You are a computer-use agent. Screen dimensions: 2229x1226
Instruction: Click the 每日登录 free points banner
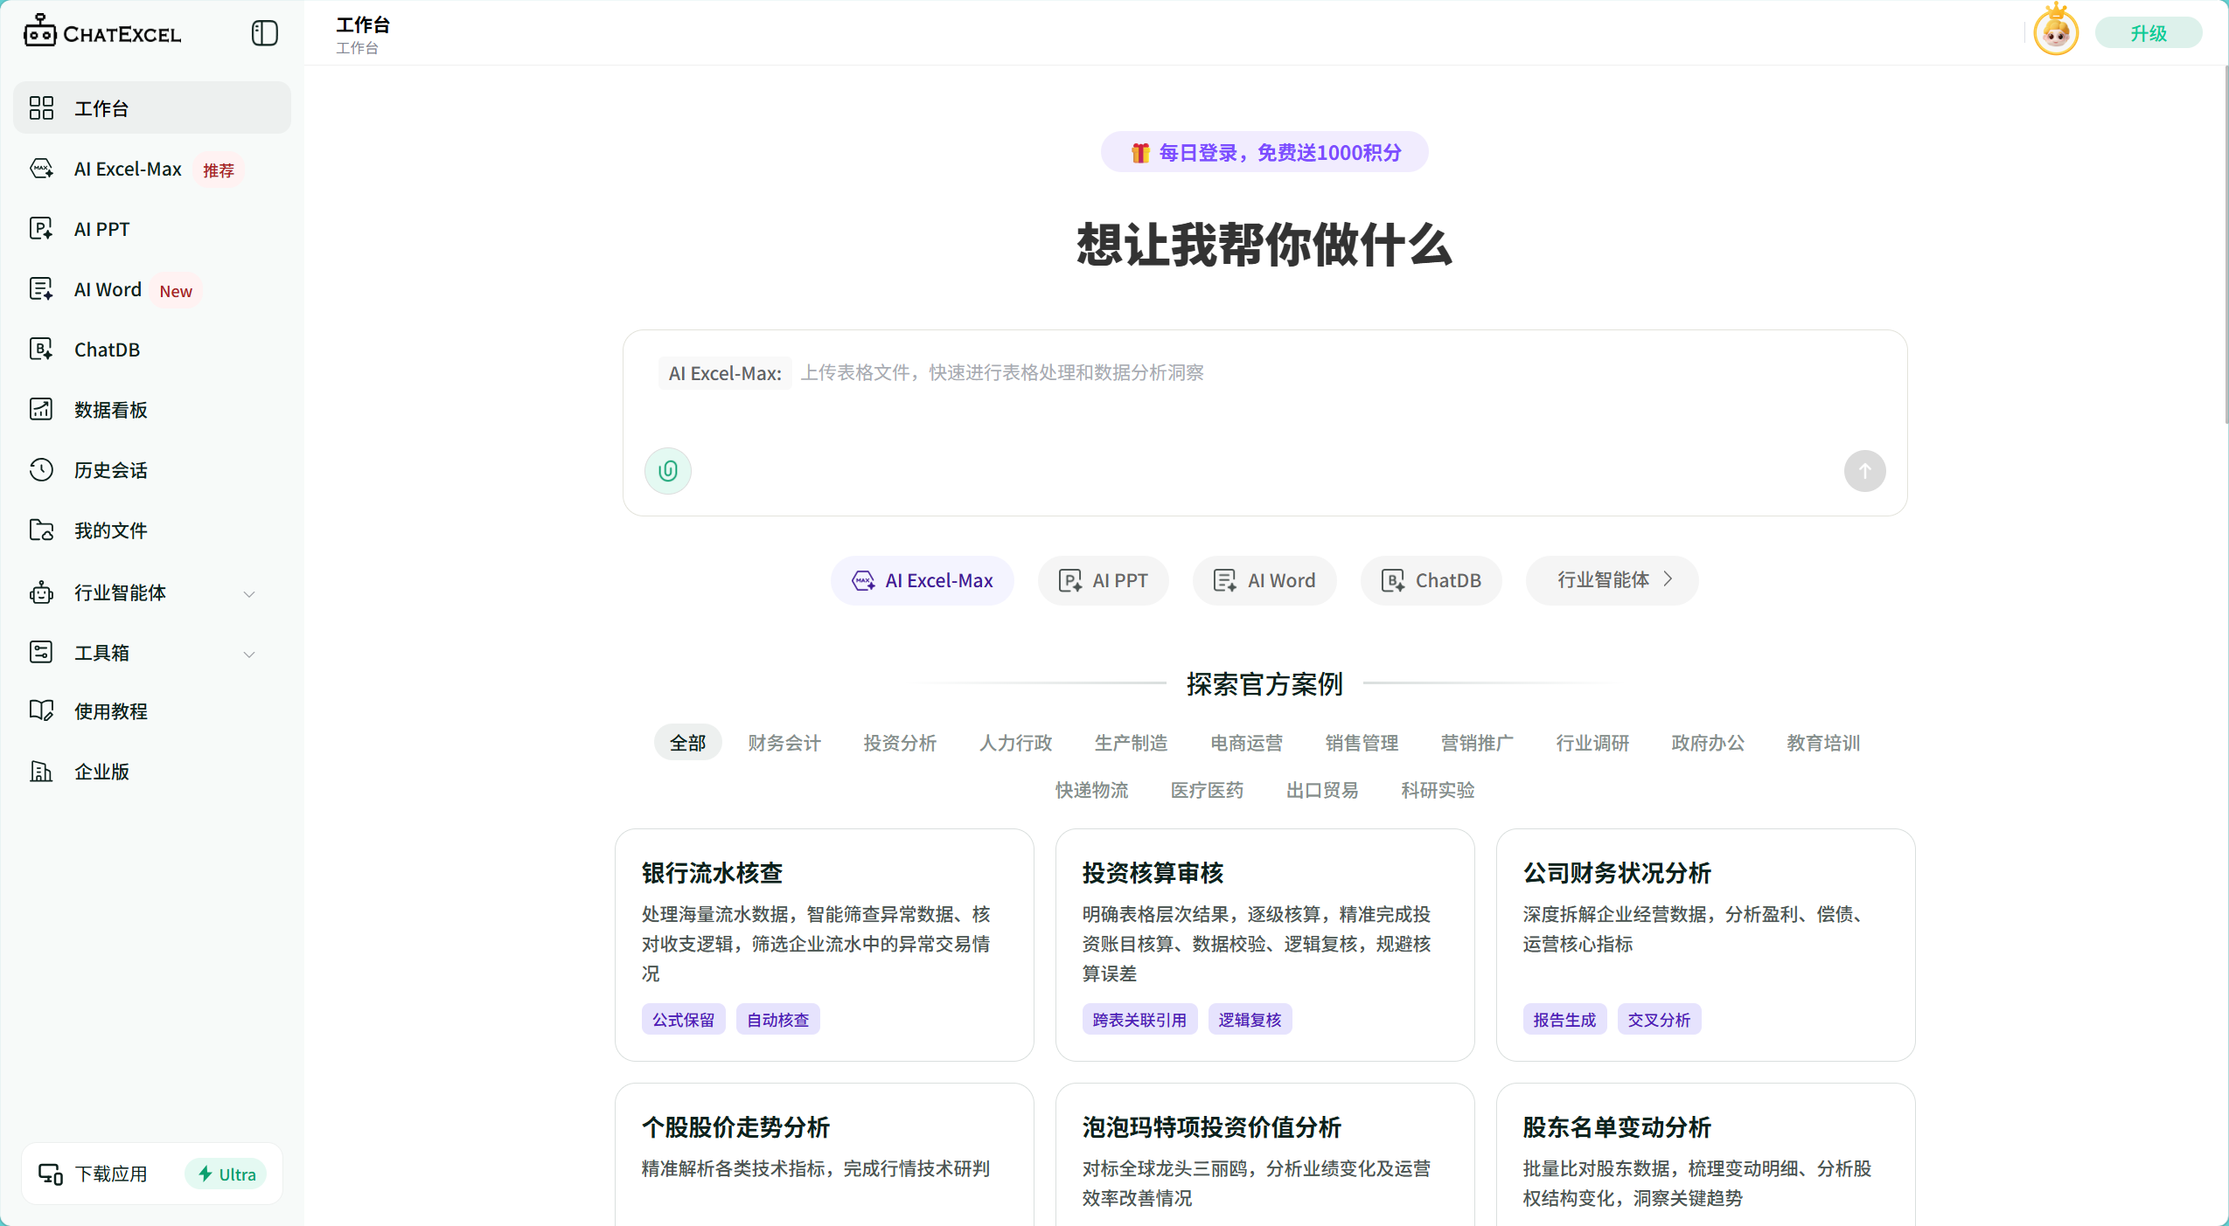coord(1264,153)
